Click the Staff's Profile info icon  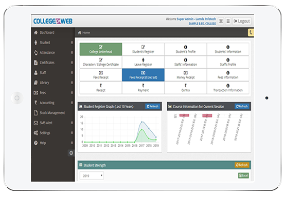tap(228, 60)
